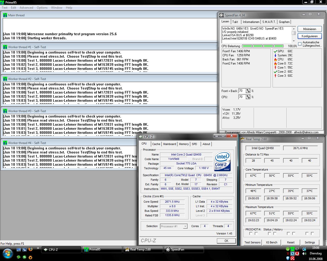Viewport: 327px width, 261px height.
Task: Click OK in the CPU-Z window
Action: coord(226,241)
